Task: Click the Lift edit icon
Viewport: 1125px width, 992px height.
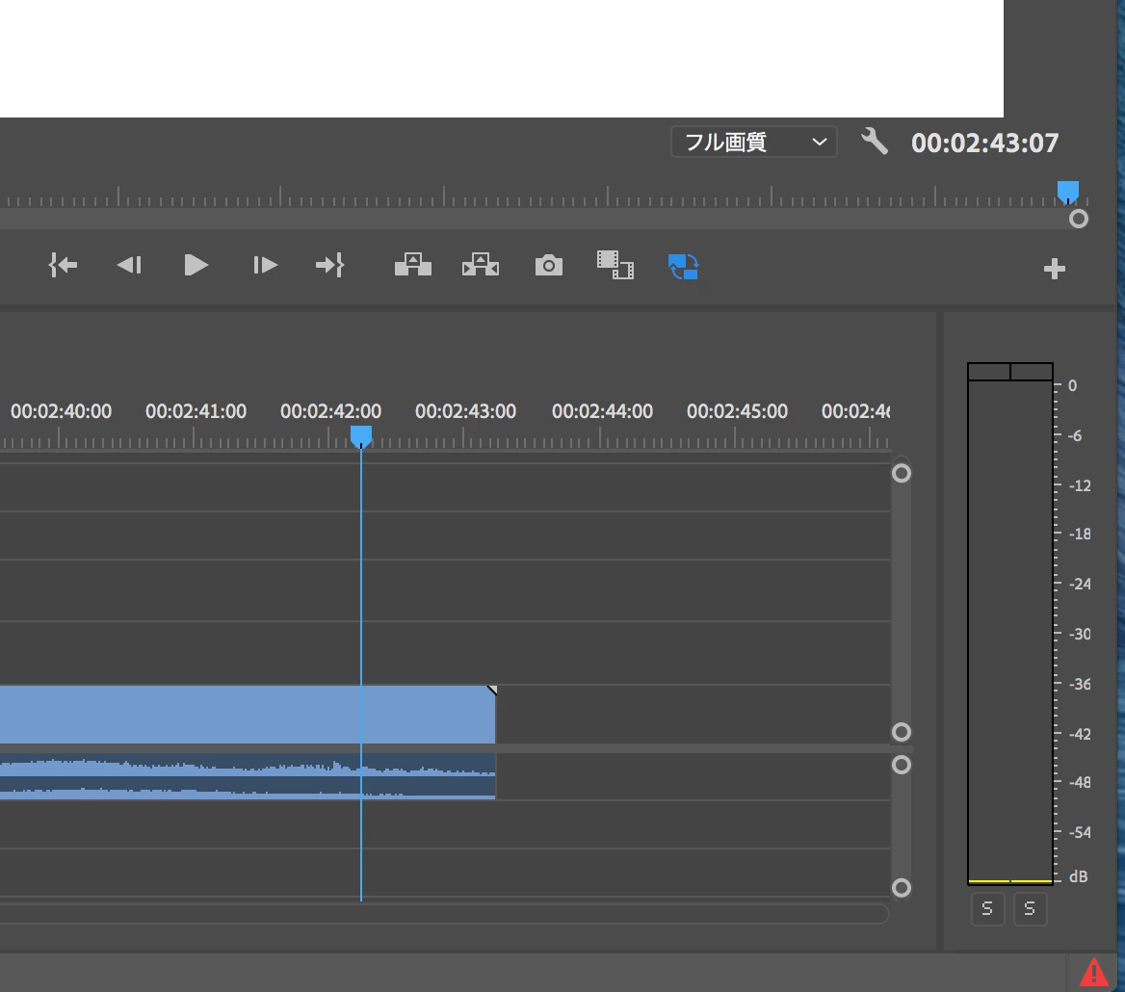Action: click(x=413, y=265)
